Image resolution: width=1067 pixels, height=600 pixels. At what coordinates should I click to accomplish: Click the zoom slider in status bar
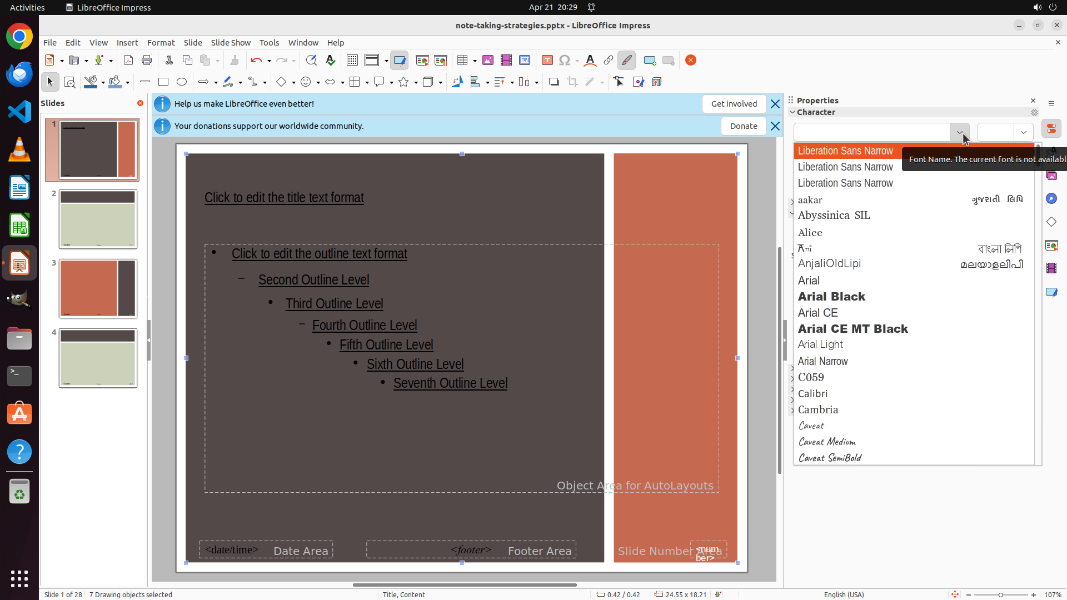(1001, 595)
